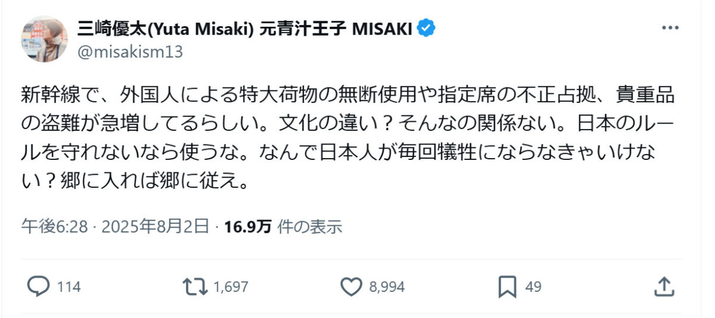Click the like count 8,994
715x318 pixels.
click(x=387, y=287)
